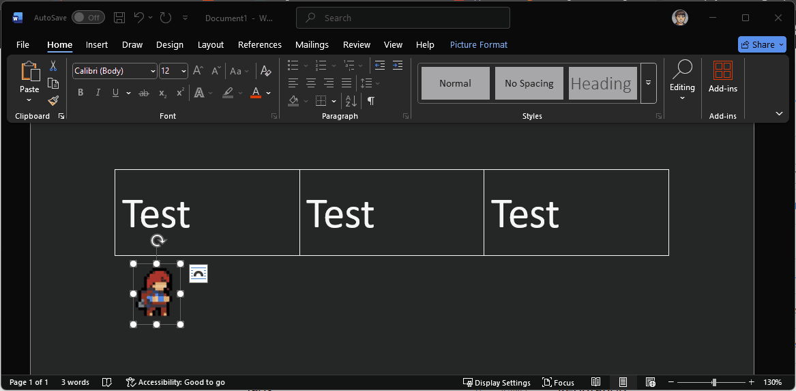Apply the No Spacing style
This screenshot has height=391, width=796.
click(x=529, y=83)
